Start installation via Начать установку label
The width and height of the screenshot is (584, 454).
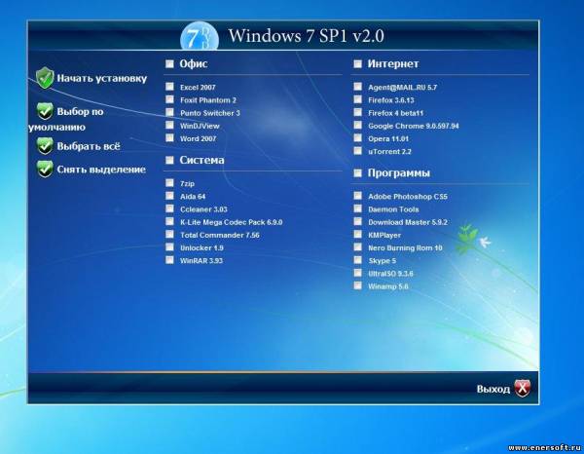[x=101, y=79]
